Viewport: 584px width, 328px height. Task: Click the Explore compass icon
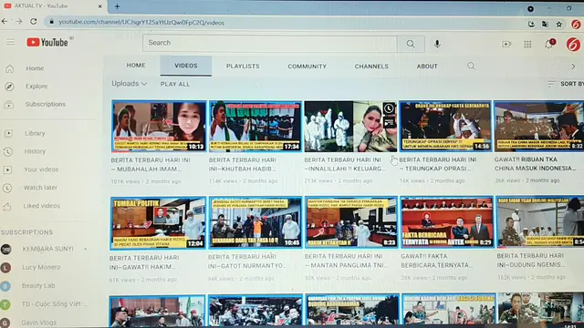[x=9, y=87]
